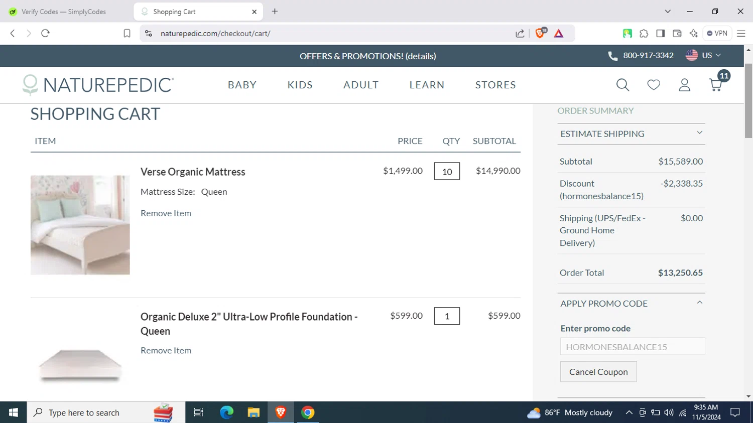The height and width of the screenshot is (423, 753).
Task: Remove the Organic Deluxe Foundation item
Action: click(x=166, y=351)
